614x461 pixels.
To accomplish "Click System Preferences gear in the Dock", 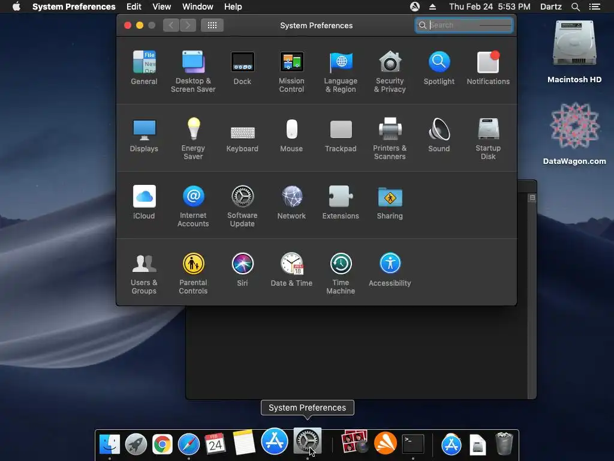I will tap(308, 441).
